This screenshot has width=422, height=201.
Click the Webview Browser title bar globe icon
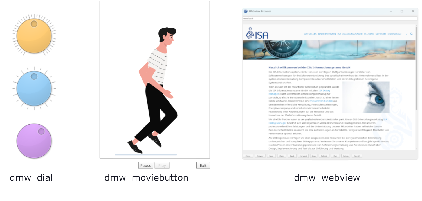pyautogui.click(x=246, y=11)
